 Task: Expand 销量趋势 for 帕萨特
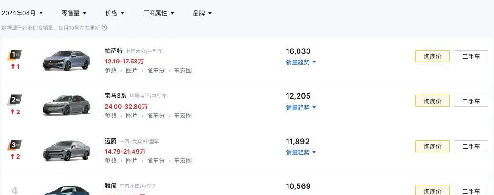[x=301, y=62]
